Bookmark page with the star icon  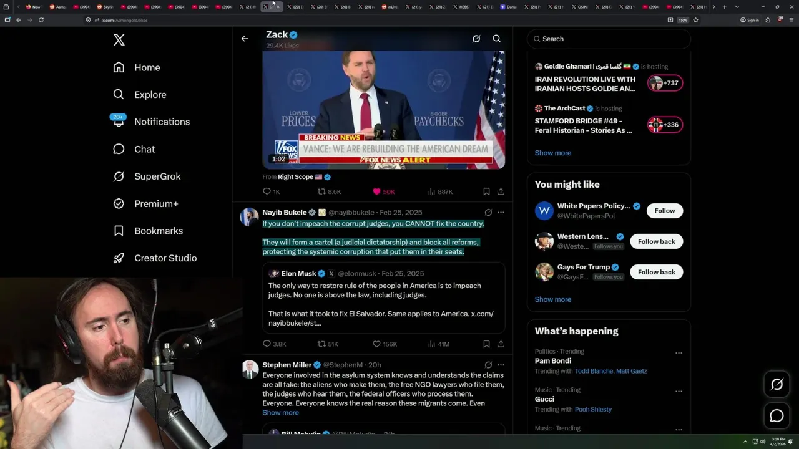[695, 20]
